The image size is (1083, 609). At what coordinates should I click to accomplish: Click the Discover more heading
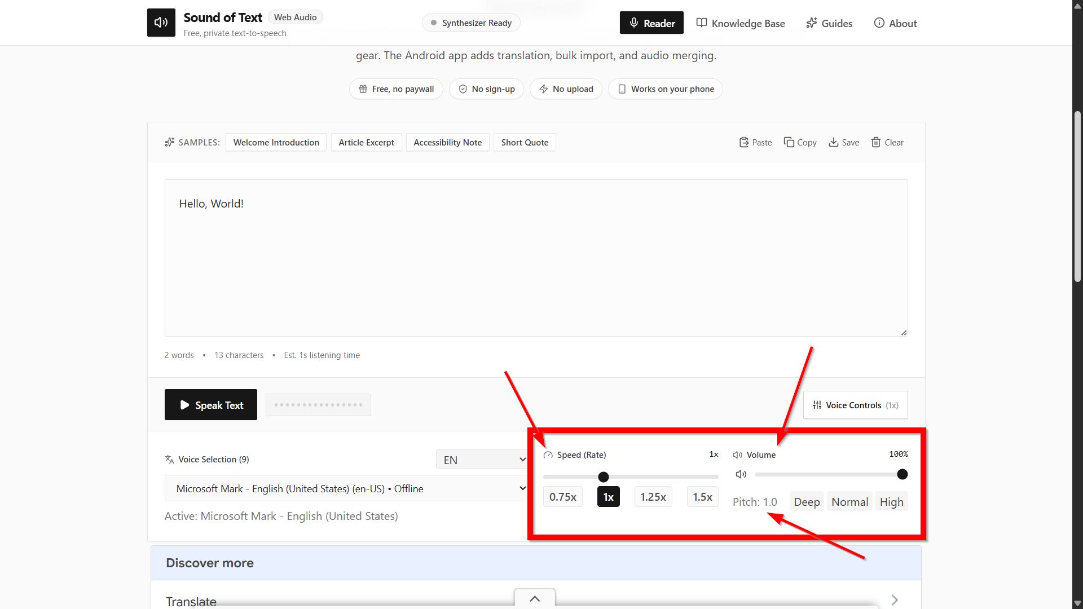(210, 563)
